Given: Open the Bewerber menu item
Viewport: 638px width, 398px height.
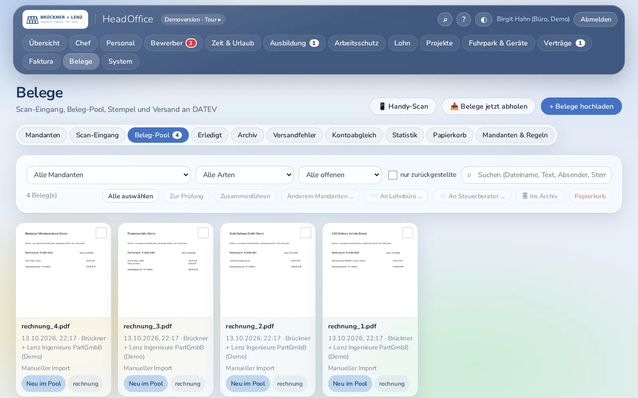Looking at the screenshot, I should coord(173,43).
